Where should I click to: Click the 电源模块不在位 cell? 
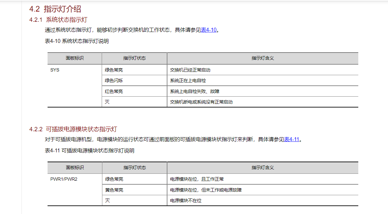(263, 200)
